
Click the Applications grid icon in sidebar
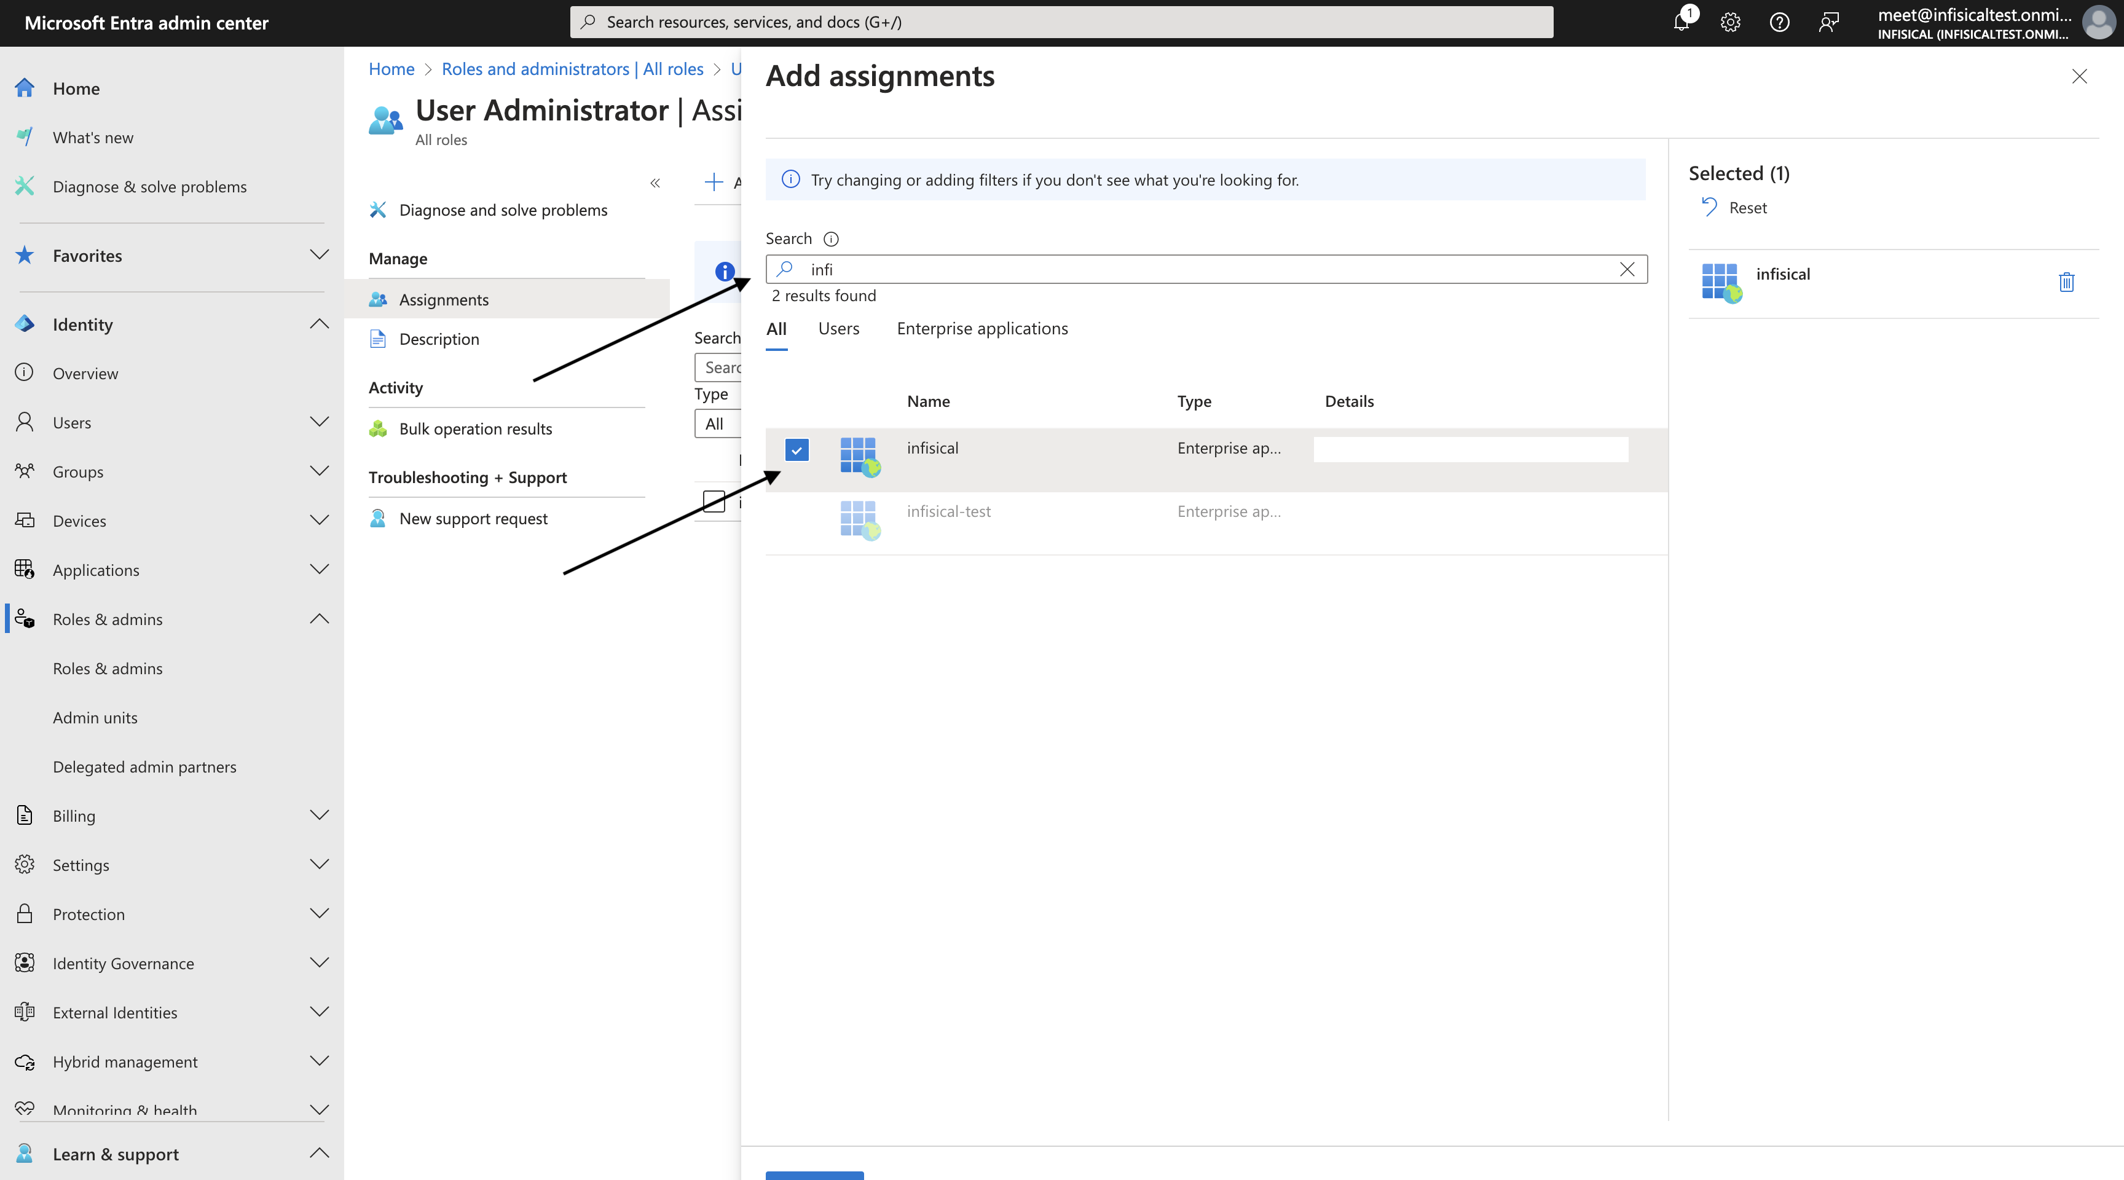[x=25, y=570]
